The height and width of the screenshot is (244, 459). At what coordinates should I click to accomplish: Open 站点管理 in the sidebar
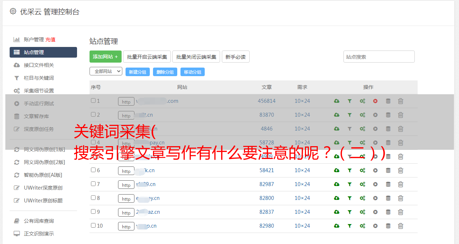[x=43, y=52]
